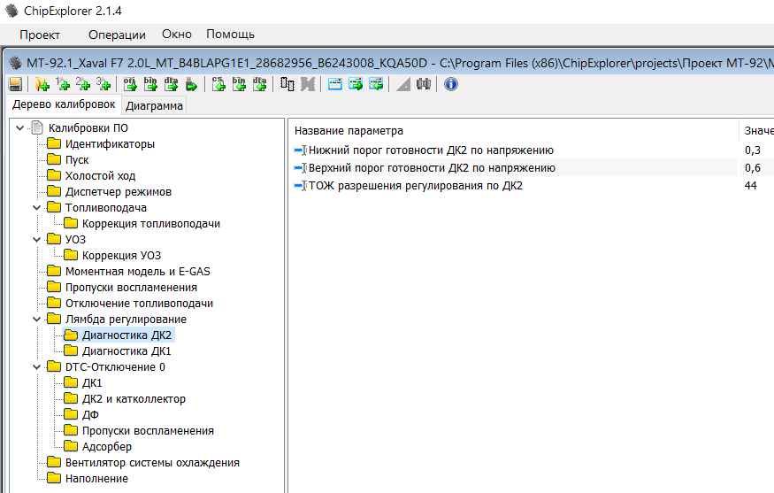This screenshot has width=774, height=493.
Task: Click the add 2D calibration icon
Action: coord(84,84)
